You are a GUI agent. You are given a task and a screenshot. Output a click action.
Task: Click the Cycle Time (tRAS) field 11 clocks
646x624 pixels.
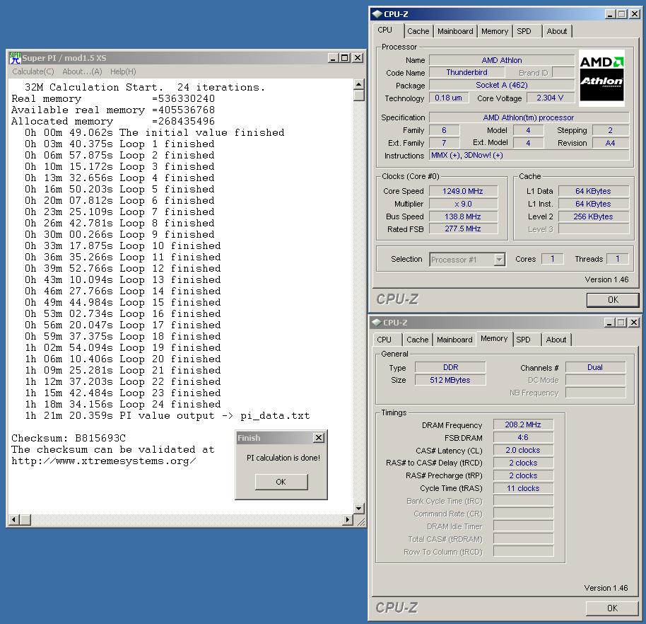tap(523, 488)
